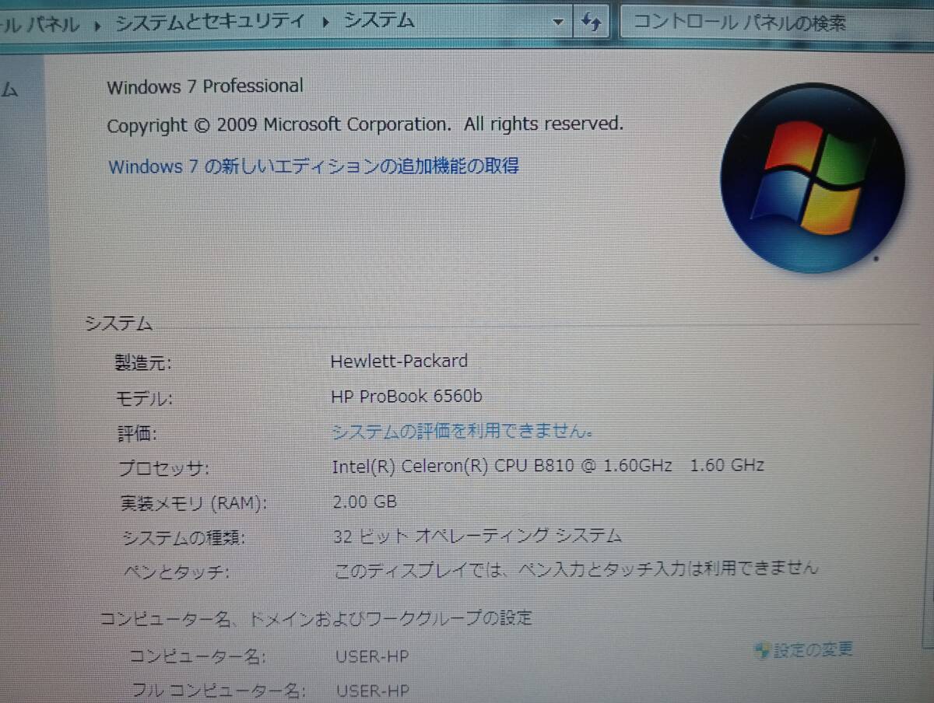934x703 pixels.
Task: Click the プロセッサ: label
Action: (163, 469)
